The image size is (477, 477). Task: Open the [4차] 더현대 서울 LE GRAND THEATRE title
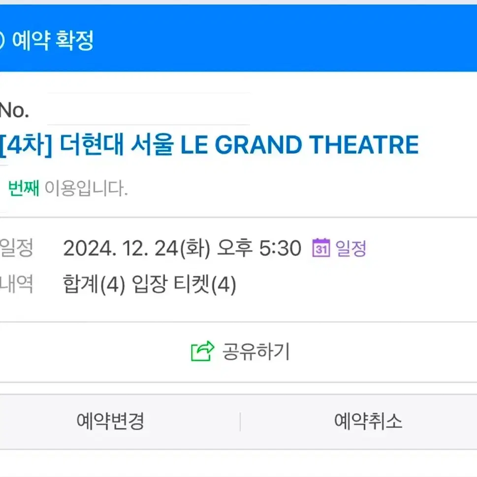click(209, 145)
